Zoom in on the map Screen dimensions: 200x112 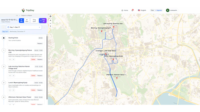pyautogui.click(x=50, y=20)
